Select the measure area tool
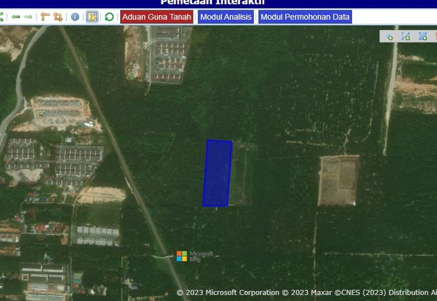 tap(57, 17)
